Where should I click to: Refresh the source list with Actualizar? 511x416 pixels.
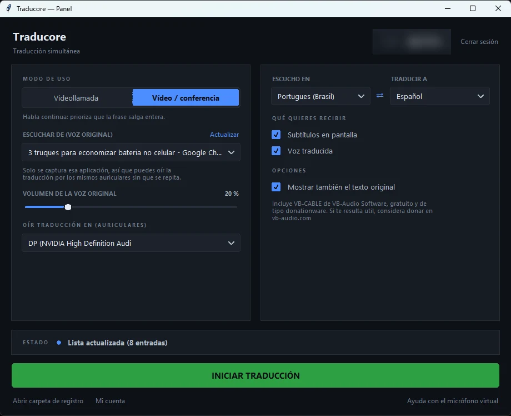point(224,135)
